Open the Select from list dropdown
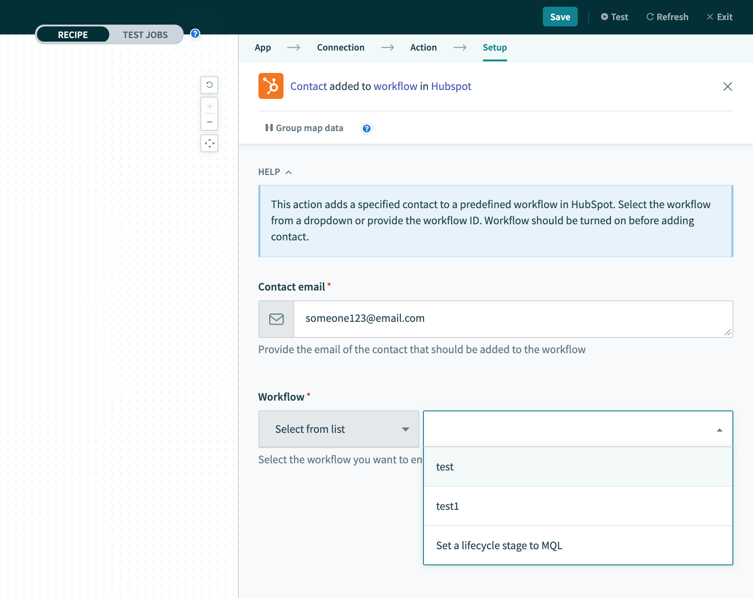 pos(338,429)
